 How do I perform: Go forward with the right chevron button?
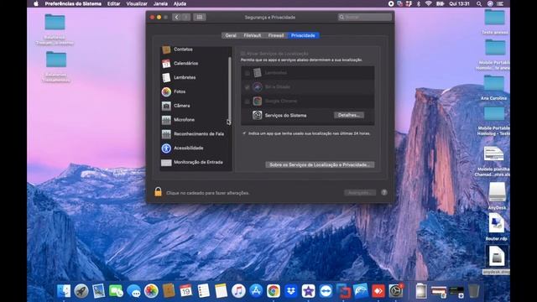pyautogui.click(x=186, y=17)
